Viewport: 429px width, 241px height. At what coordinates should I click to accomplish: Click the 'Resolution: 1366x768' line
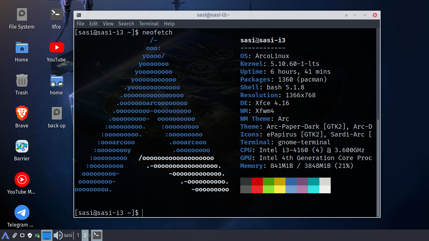278,95
